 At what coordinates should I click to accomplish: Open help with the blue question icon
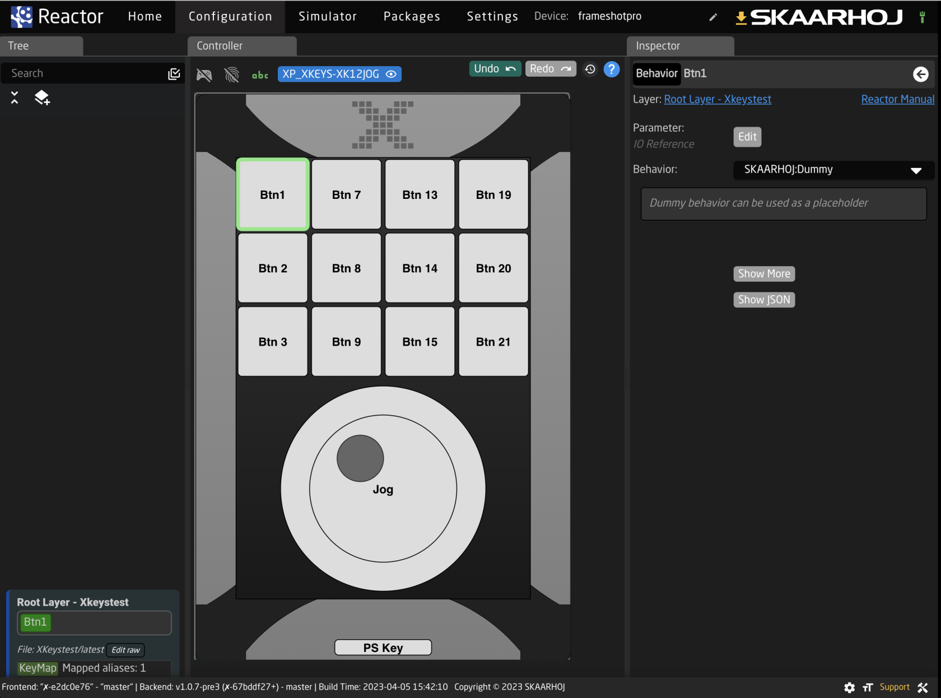click(612, 69)
